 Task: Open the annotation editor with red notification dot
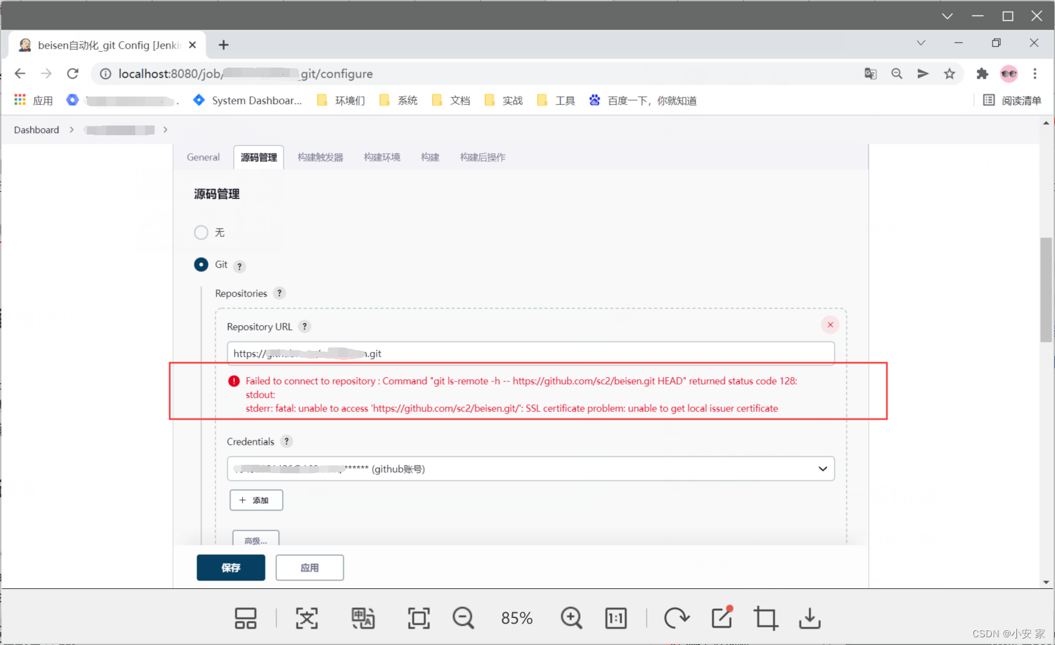[x=721, y=618]
